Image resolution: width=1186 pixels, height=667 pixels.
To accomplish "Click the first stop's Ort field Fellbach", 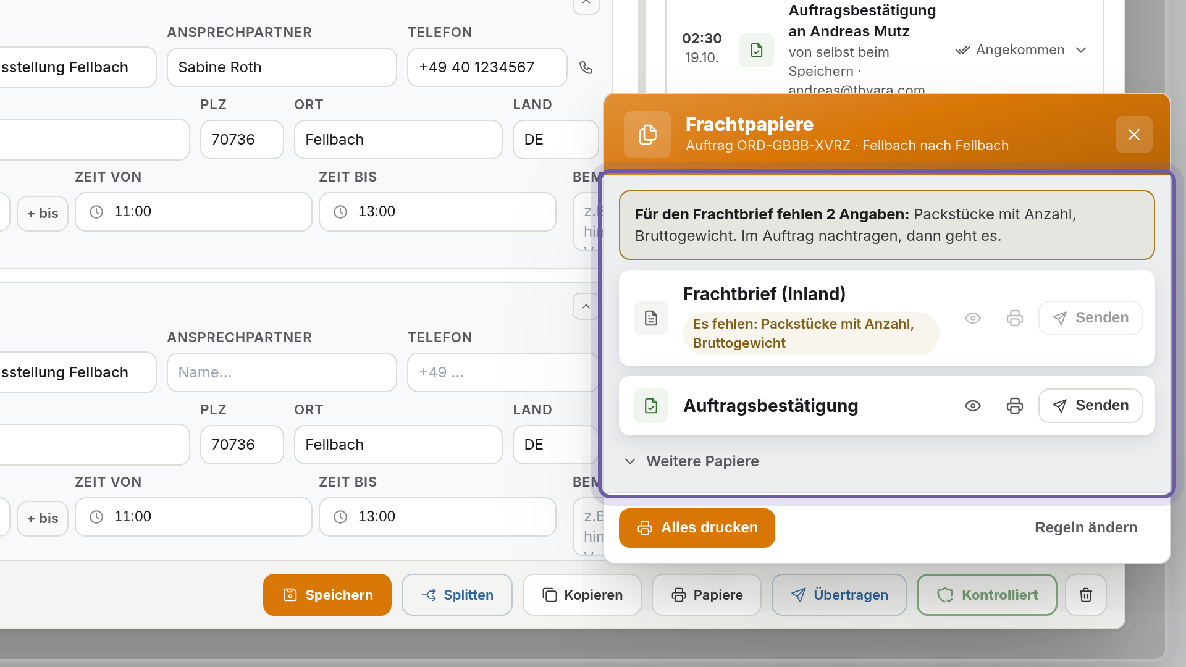I will pyautogui.click(x=398, y=140).
